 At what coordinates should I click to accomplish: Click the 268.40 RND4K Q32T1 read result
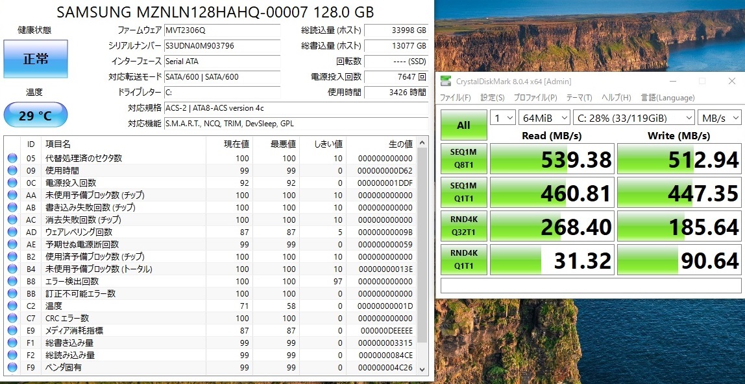552,225
